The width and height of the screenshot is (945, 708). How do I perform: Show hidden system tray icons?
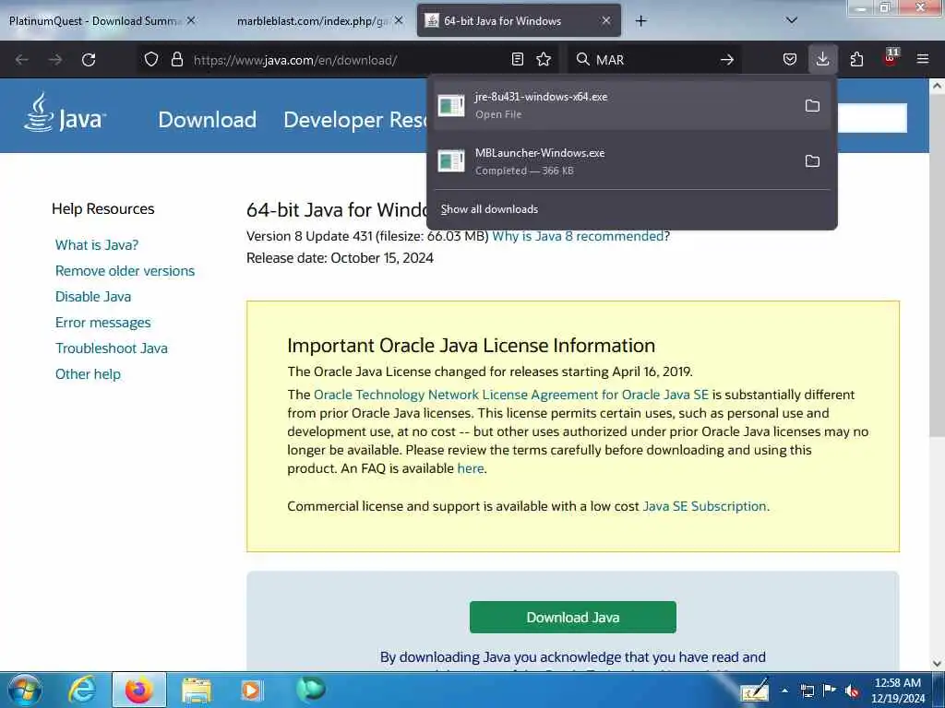coord(784,690)
